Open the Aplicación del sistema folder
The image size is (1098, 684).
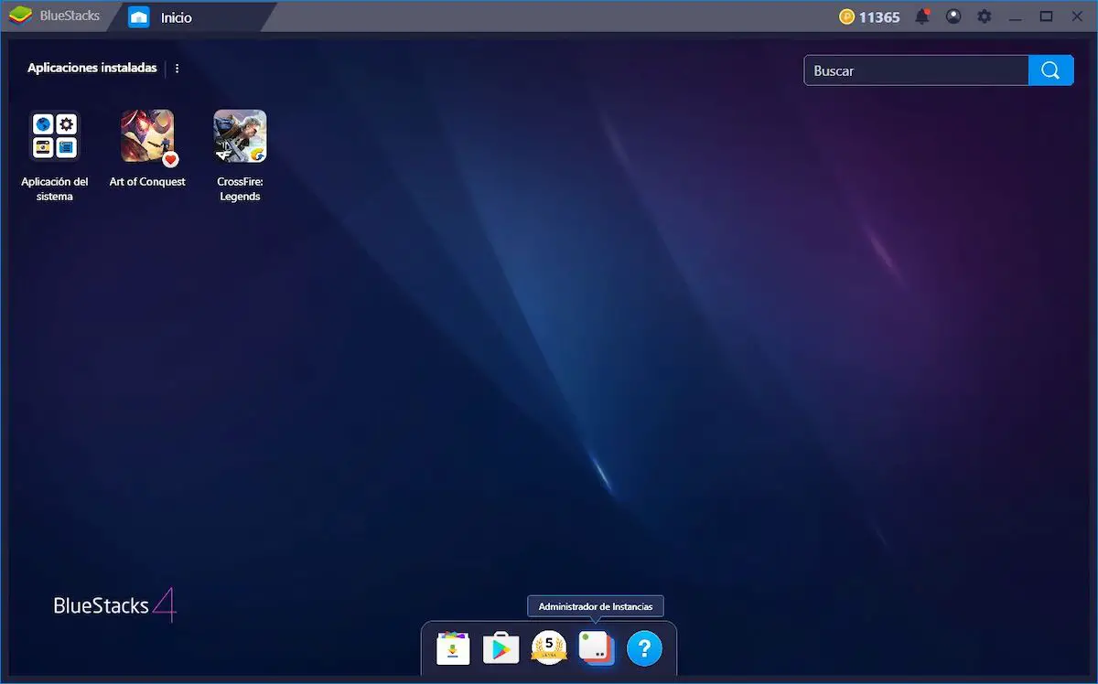tap(55, 136)
